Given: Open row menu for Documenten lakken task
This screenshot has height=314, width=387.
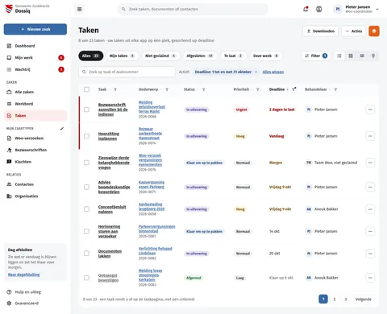Looking at the screenshot, I should pos(370,254).
